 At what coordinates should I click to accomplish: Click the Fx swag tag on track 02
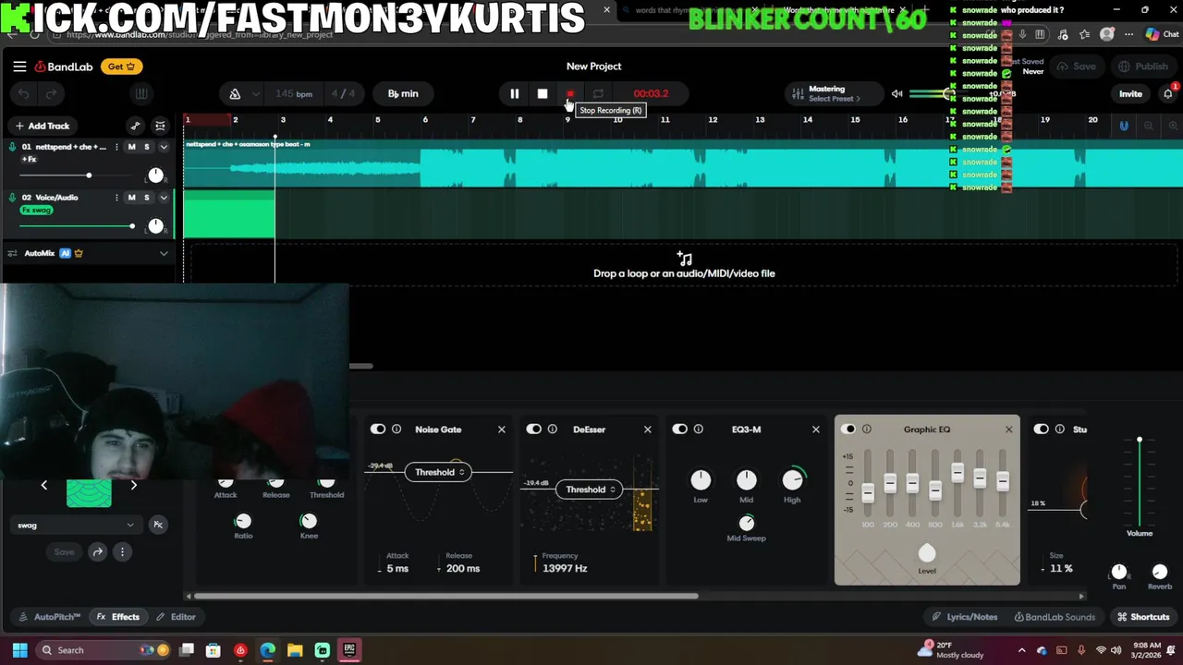click(37, 210)
